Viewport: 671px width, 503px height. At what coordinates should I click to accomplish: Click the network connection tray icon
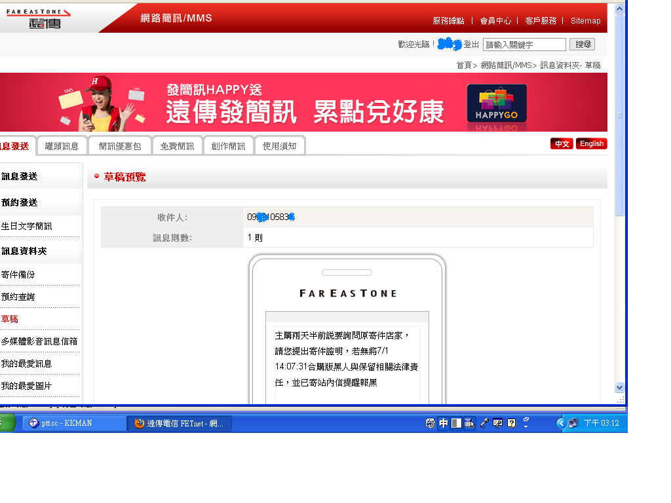point(573,423)
